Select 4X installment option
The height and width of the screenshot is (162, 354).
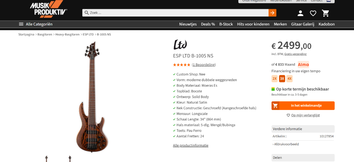pyautogui.click(x=290, y=79)
